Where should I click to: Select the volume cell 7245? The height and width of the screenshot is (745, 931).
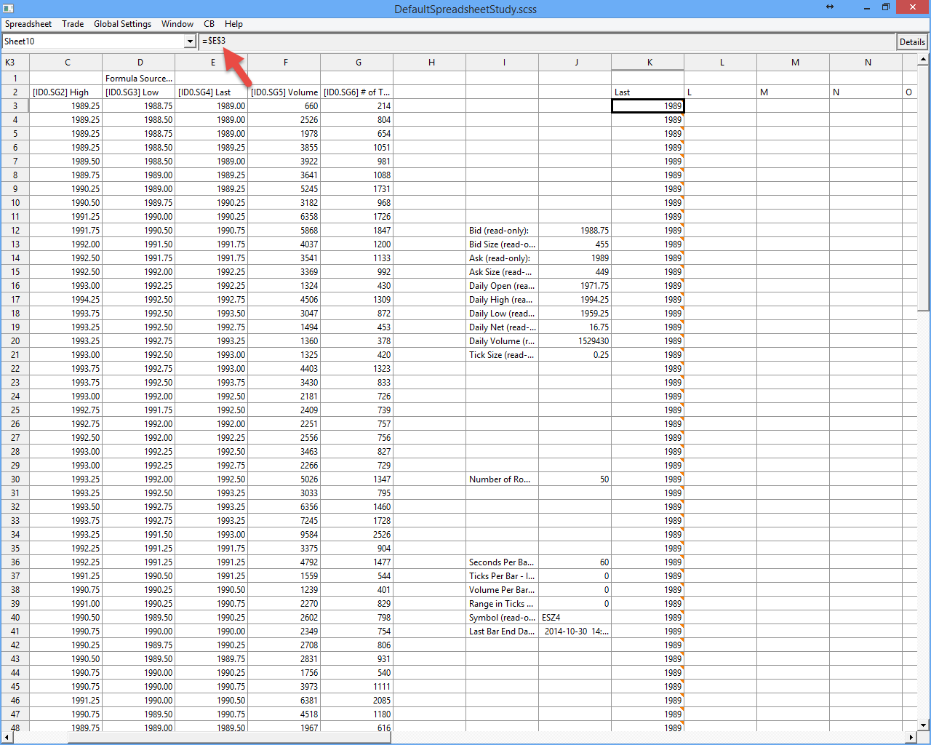tap(284, 521)
